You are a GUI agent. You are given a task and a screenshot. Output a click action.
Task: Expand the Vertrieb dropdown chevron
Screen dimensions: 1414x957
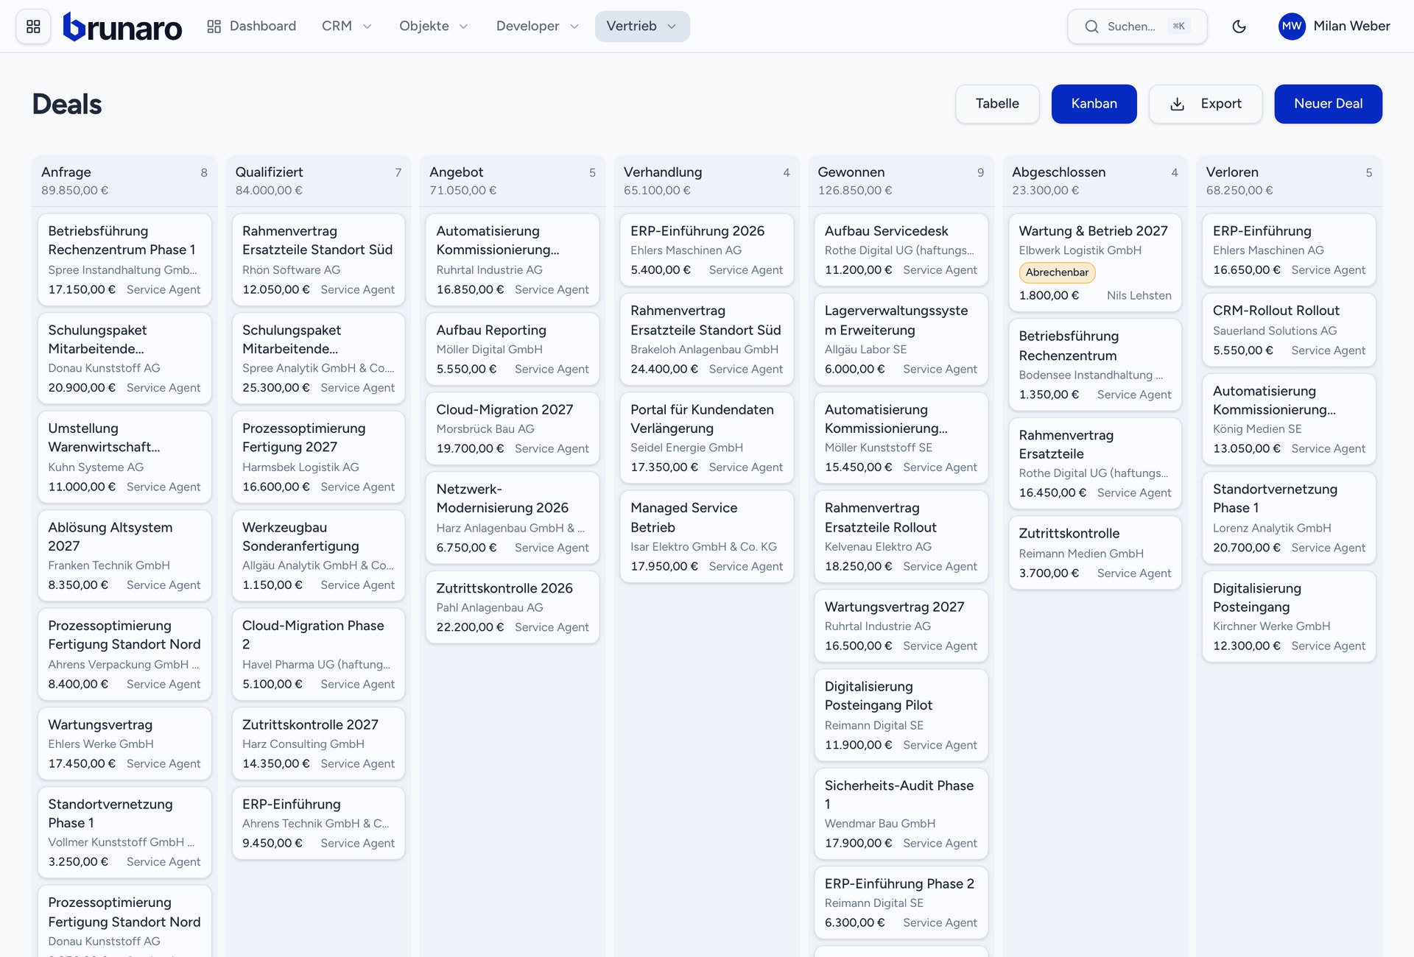click(x=671, y=27)
